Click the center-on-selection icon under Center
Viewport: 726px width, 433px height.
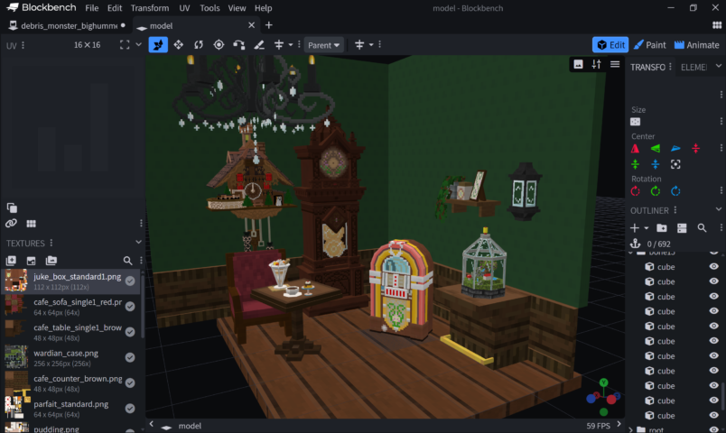coord(675,164)
